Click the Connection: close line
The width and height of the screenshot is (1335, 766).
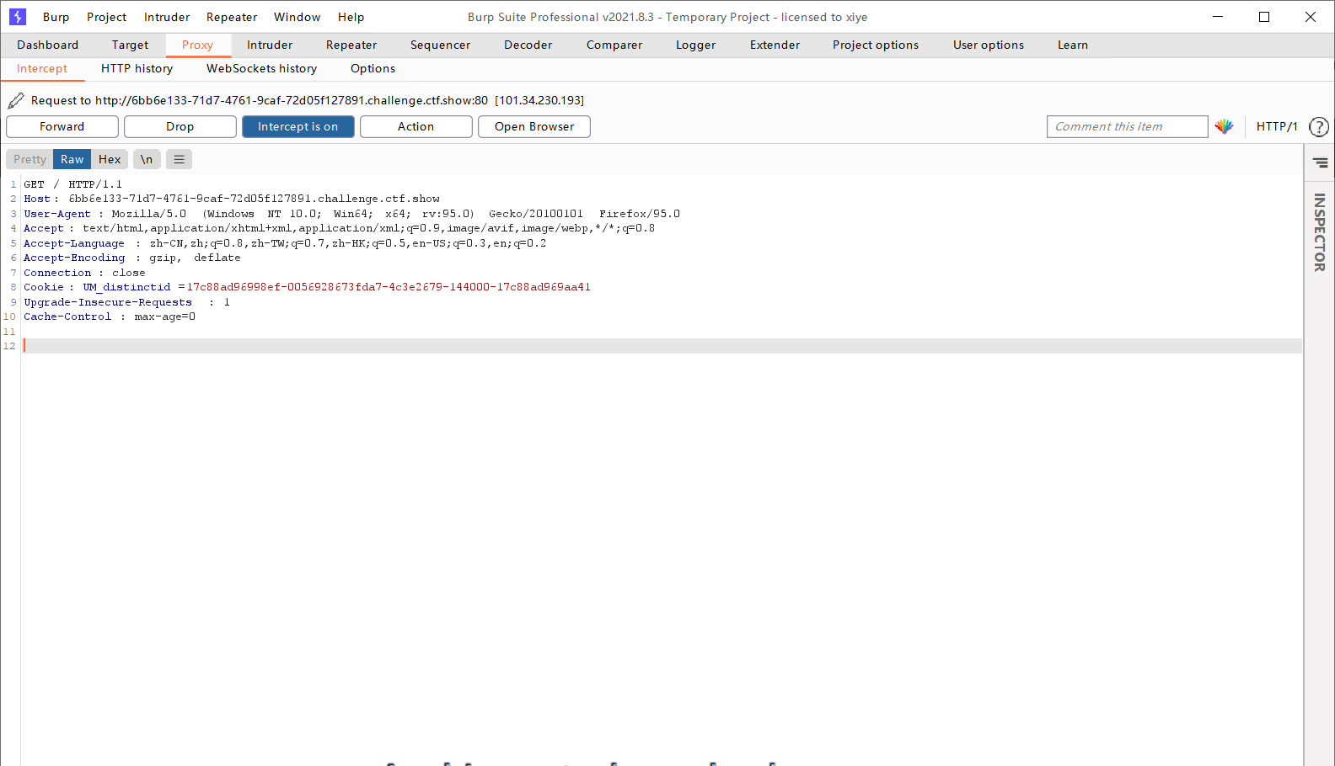pos(84,273)
